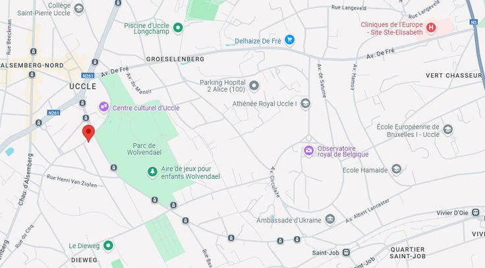
Task: Click the Vivier D'Oie station icon
Action: (x=475, y=213)
